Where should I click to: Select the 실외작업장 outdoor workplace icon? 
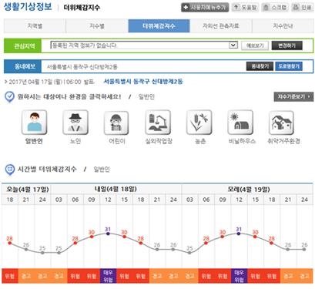click(x=158, y=123)
